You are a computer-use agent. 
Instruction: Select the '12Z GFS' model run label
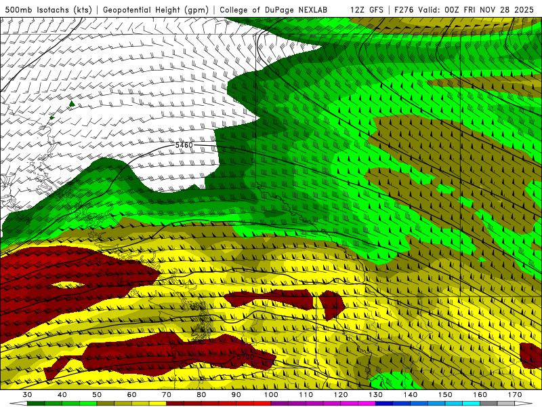[367, 9]
